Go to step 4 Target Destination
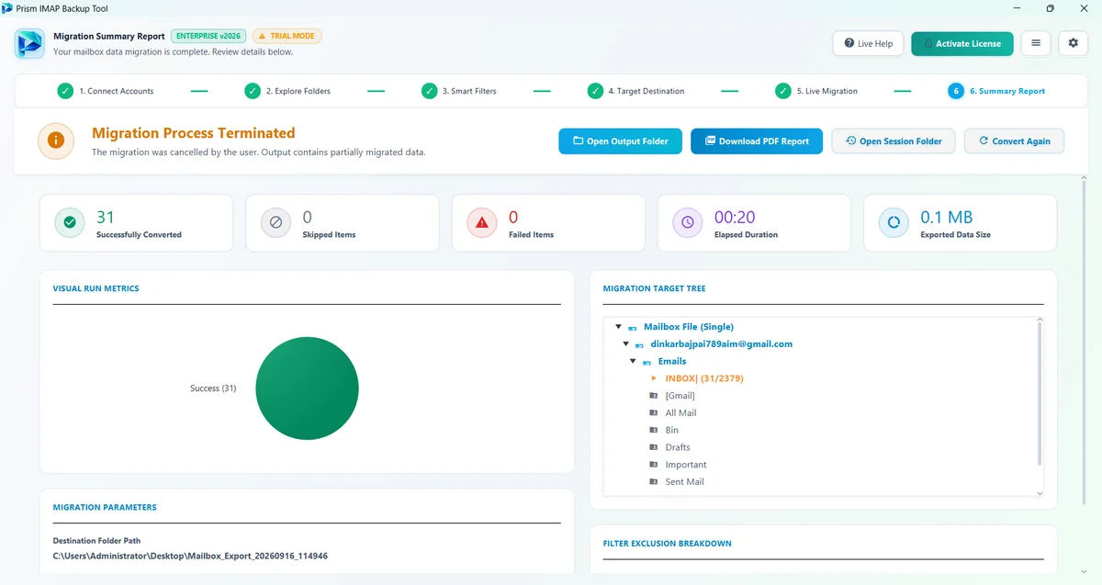 (x=635, y=91)
